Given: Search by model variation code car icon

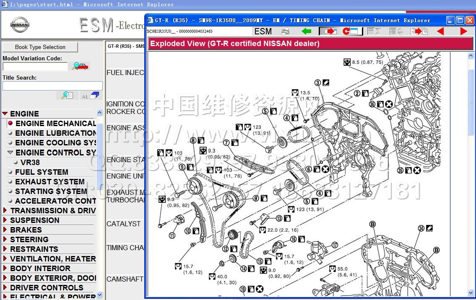Looking at the screenshot, I should [x=80, y=66].
